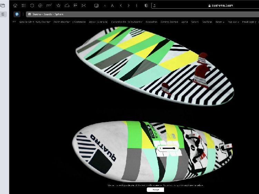Click the star bookmarks toolbar icon

[x=58, y=6]
